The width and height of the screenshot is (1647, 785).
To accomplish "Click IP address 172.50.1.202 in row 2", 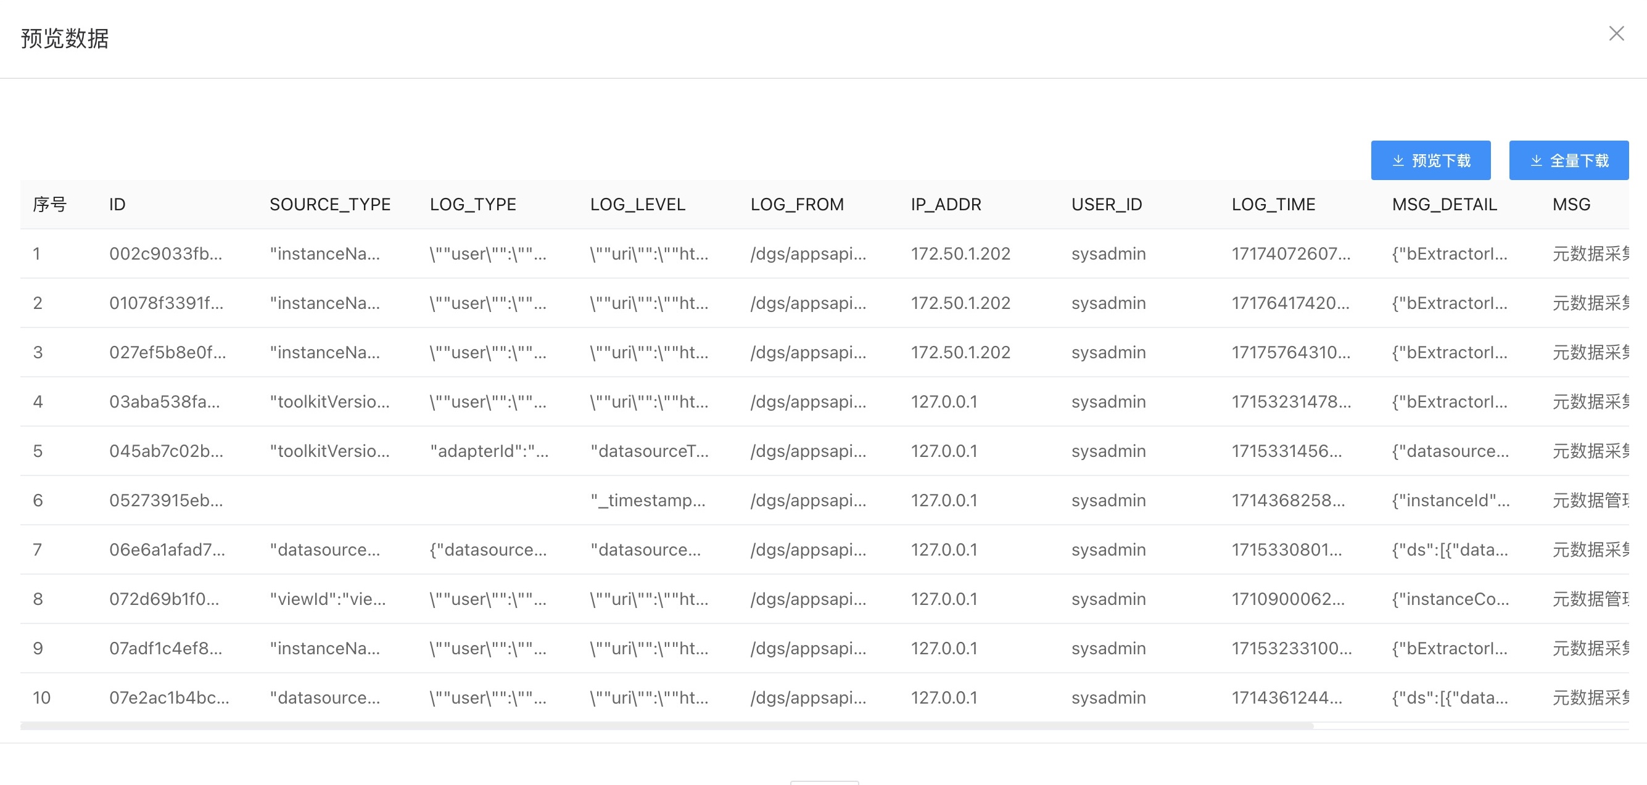I will pos(960,303).
